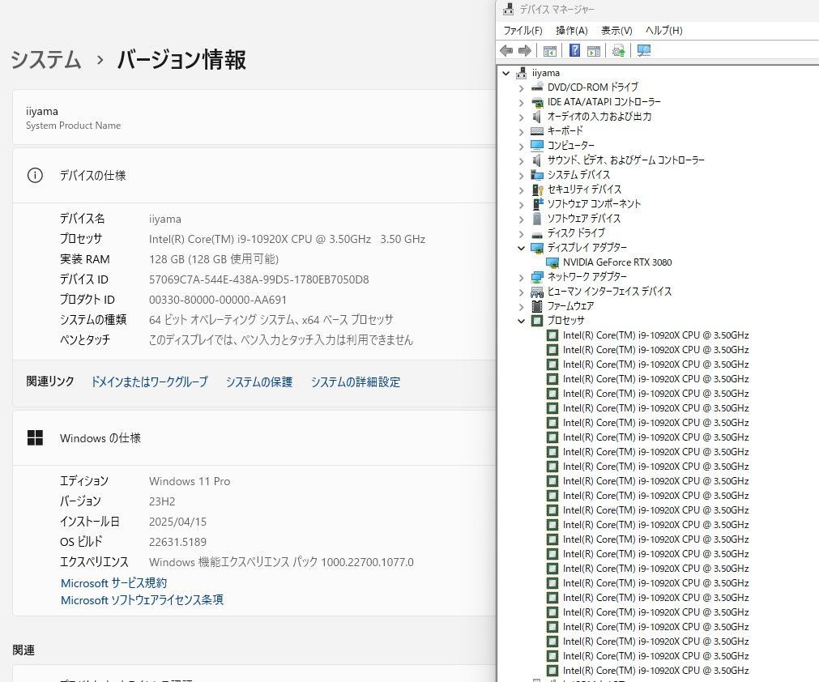Click the Back arrow in Device Manager toolbar
The height and width of the screenshot is (682, 819).
[x=506, y=50]
